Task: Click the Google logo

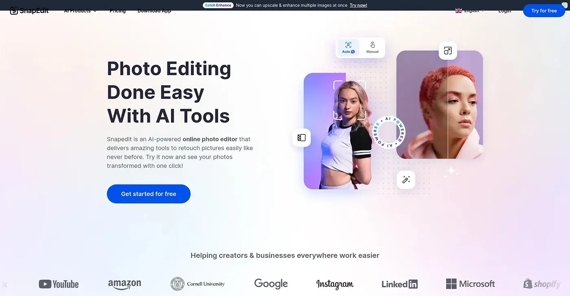Action: (271, 284)
